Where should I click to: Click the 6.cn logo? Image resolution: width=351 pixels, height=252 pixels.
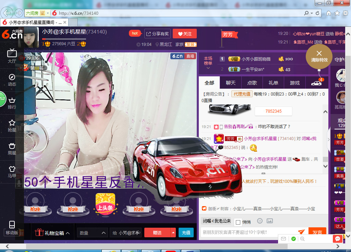pyautogui.click(x=12, y=34)
